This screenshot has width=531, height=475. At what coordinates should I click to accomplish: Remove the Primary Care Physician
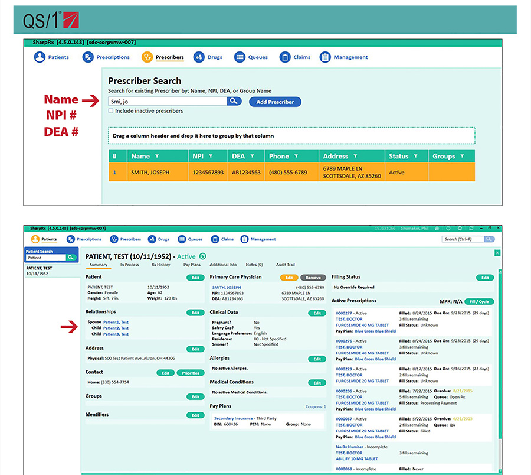[x=313, y=278]
